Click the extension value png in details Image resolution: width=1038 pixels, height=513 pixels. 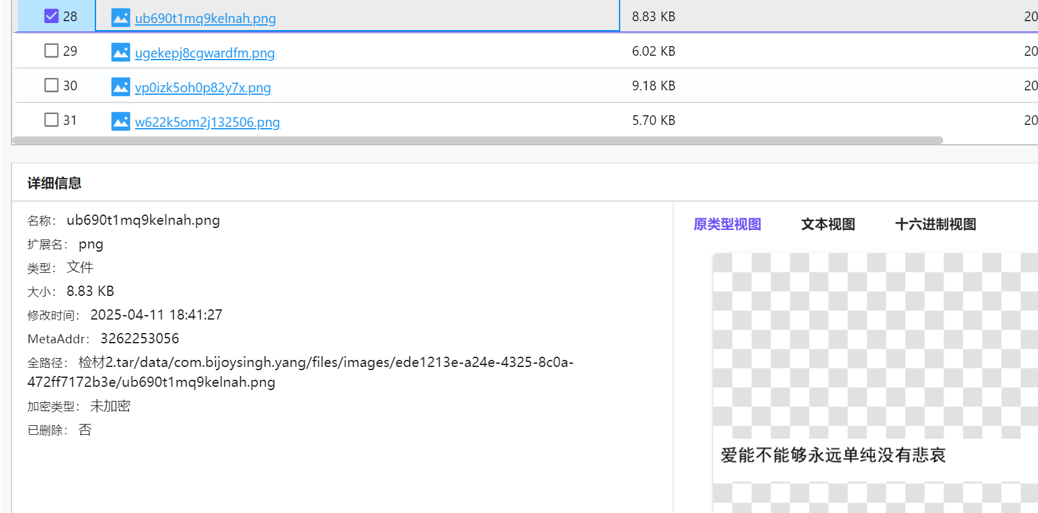(91, 244)
